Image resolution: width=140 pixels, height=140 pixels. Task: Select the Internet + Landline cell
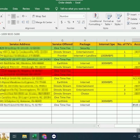pyautogui.click(x=85, y=56)
